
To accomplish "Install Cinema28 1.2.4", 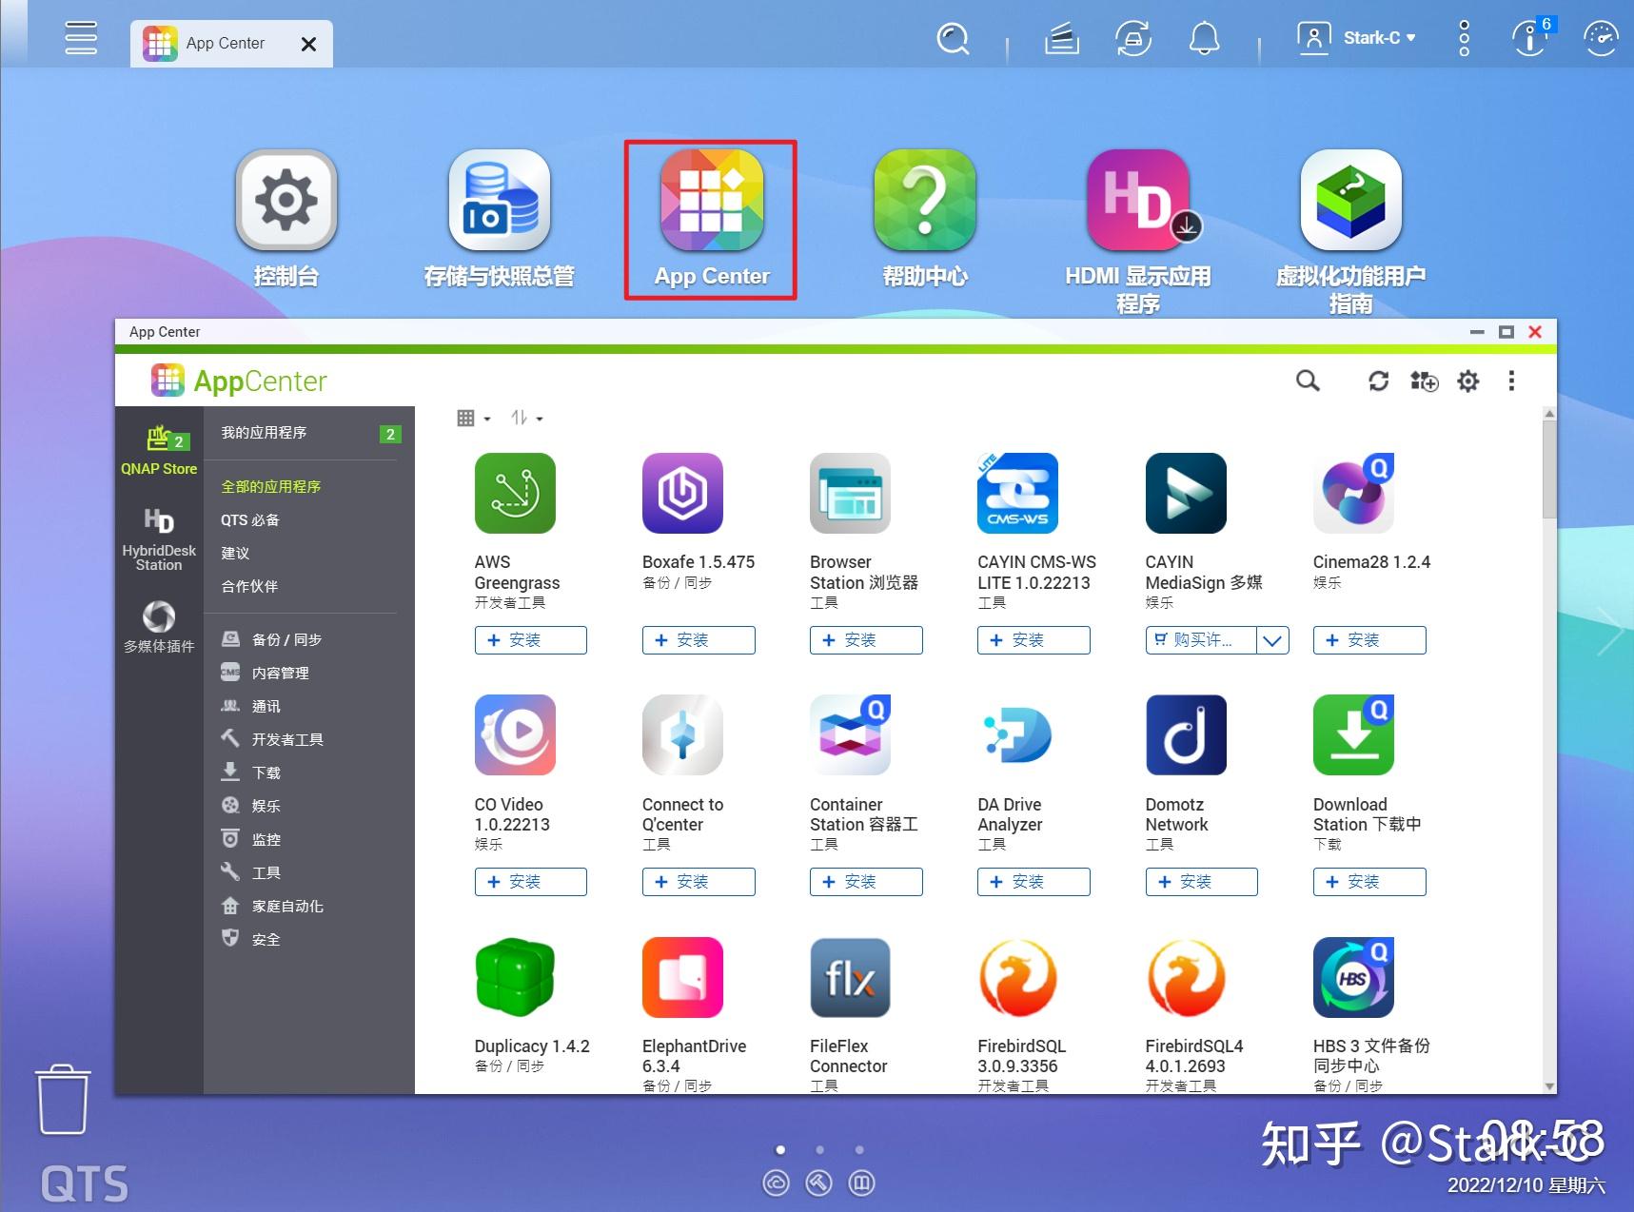I will click(x=1369, y=640).
